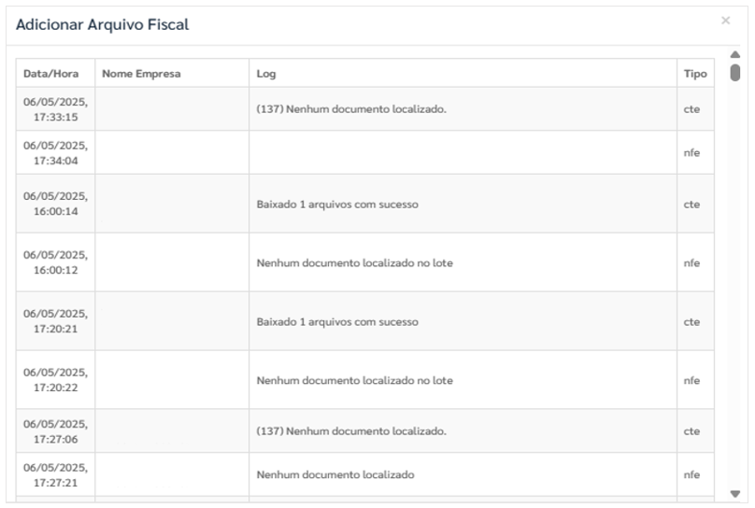
Task: Close the Adicionar Arquivo Fiscal dialog
Action: (x=725, y=21)
